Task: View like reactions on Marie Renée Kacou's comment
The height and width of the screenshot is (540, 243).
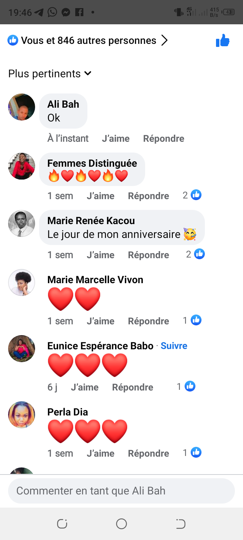Action: 196,254
